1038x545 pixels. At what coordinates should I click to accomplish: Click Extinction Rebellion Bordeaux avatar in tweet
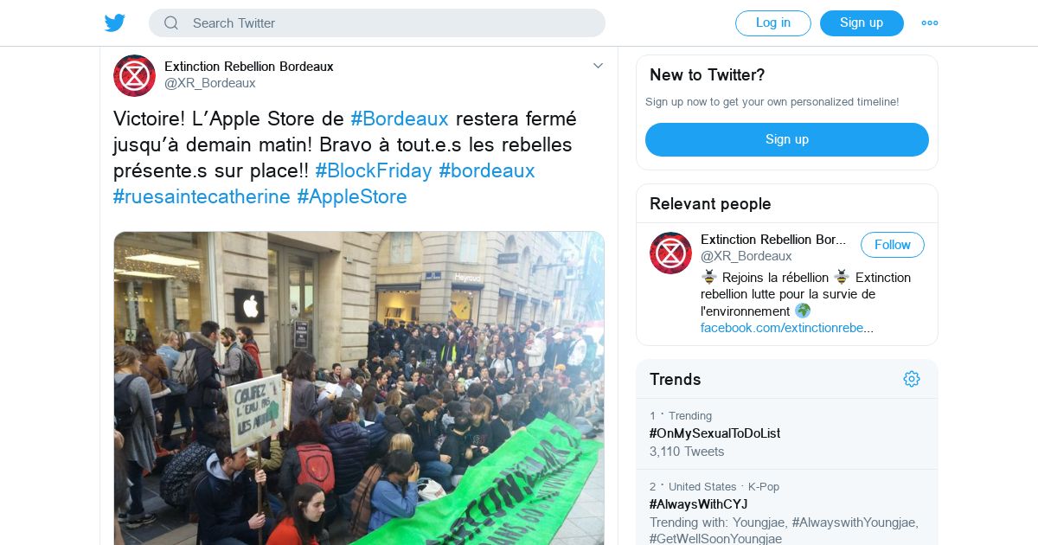134,75
